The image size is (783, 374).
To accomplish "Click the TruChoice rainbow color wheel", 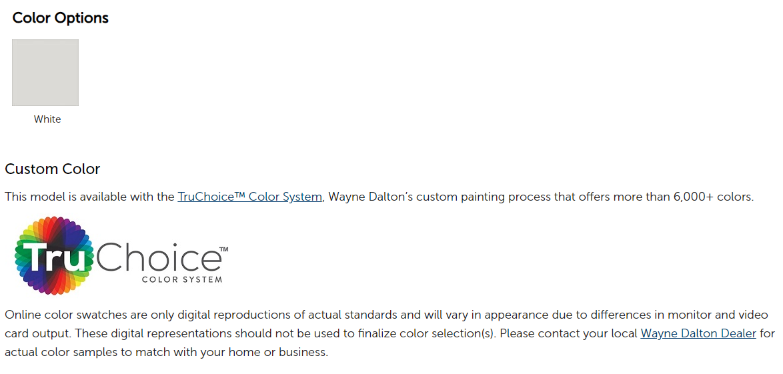I will (55, 255).
